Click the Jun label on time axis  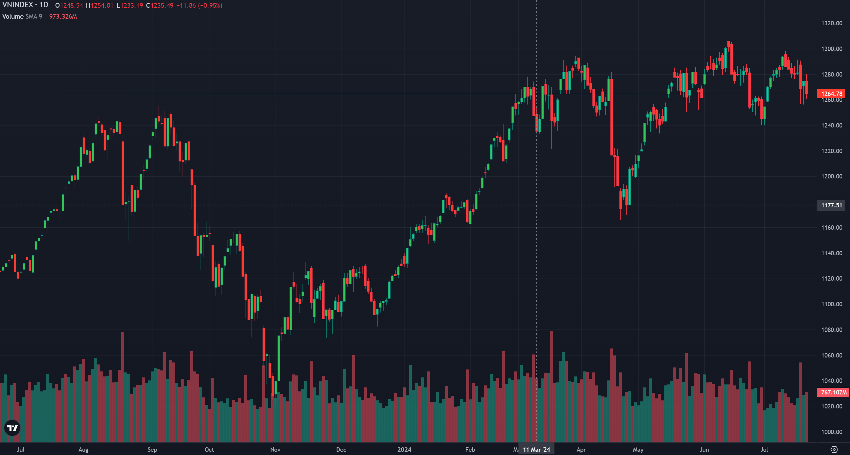704,449
